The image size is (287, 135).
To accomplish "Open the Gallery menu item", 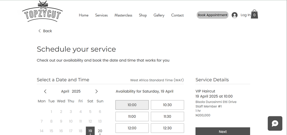I will [x=159, y=15].
